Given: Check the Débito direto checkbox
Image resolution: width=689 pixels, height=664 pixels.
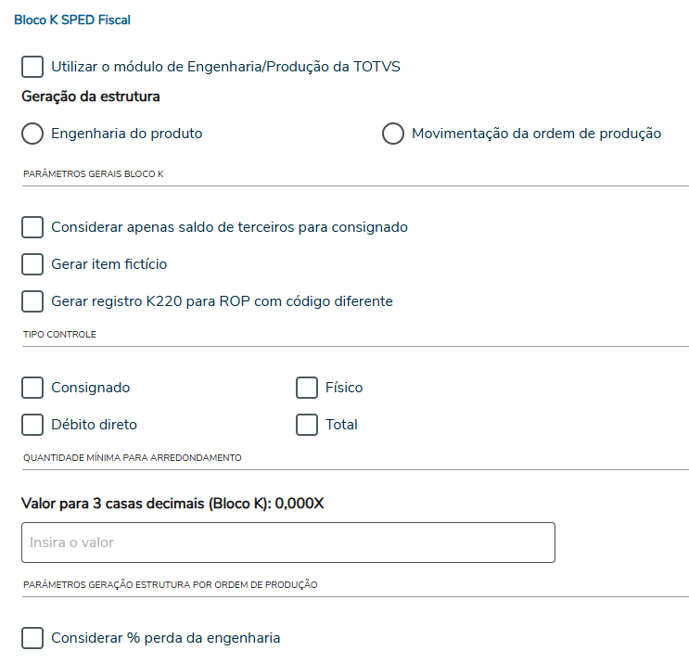Looking at the screenshot, I should pos(32,425).
